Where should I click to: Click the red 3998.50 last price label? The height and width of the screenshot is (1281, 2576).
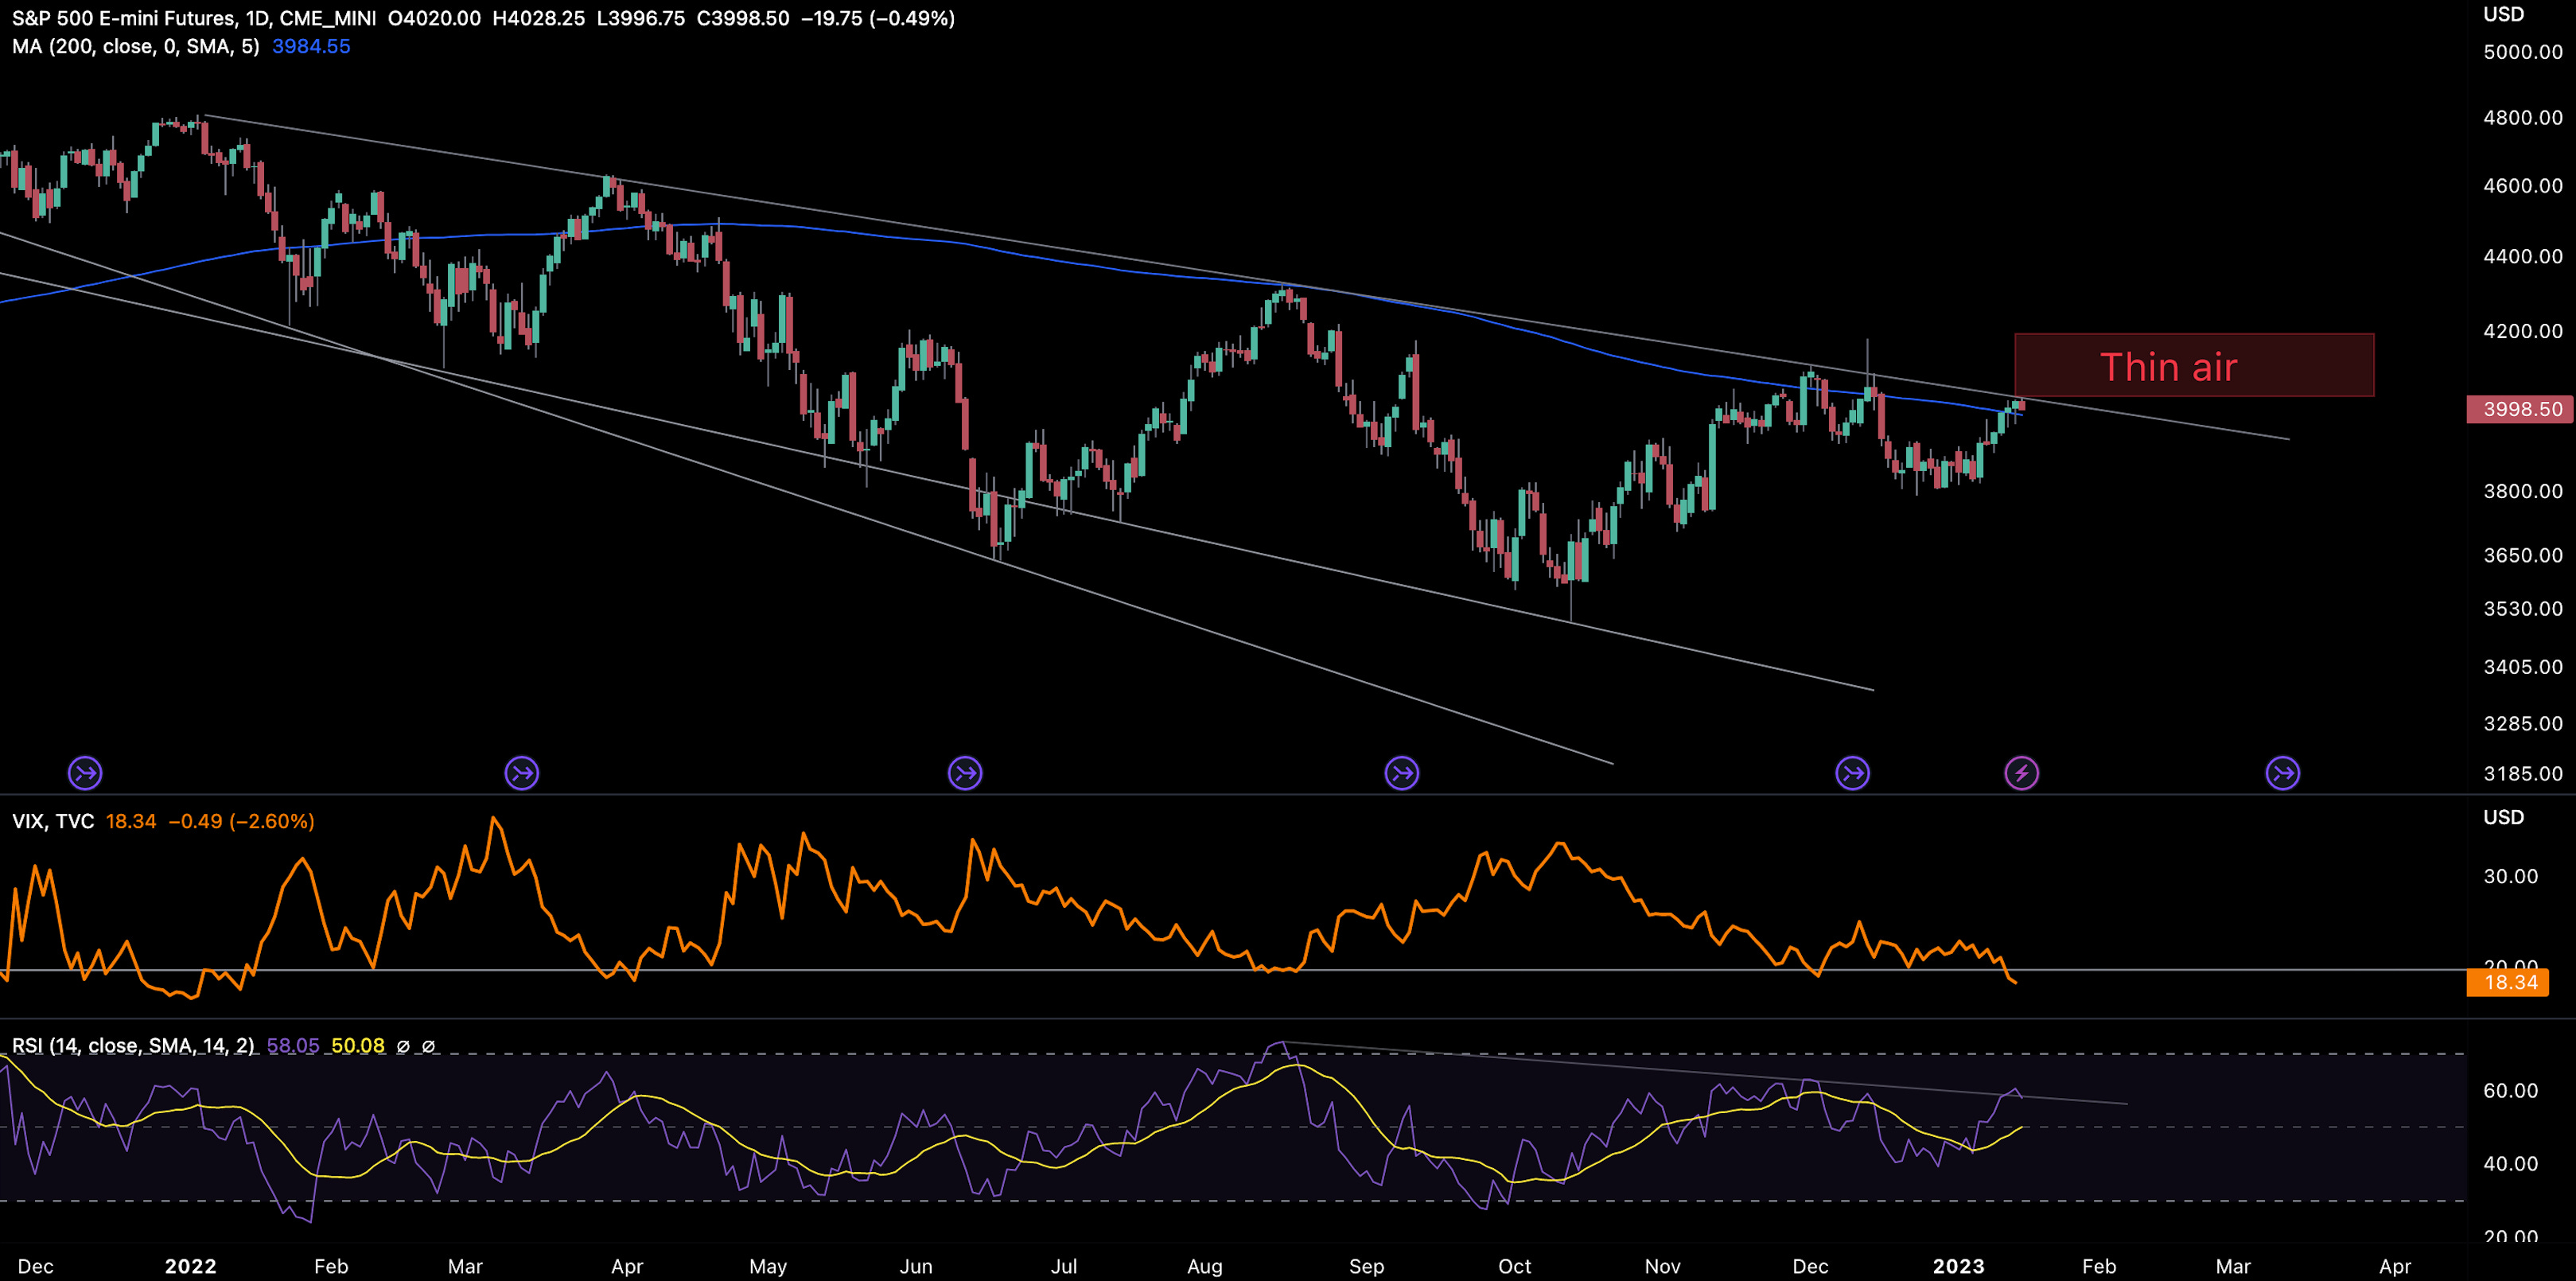tap(2520, 409)
